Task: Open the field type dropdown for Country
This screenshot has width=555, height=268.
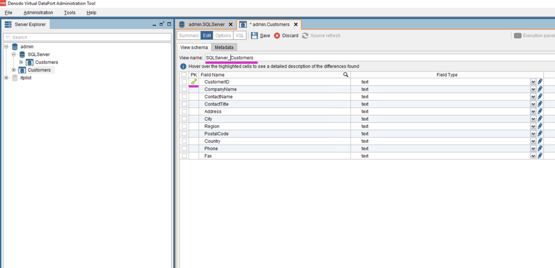Action: [x=533, y=141]
